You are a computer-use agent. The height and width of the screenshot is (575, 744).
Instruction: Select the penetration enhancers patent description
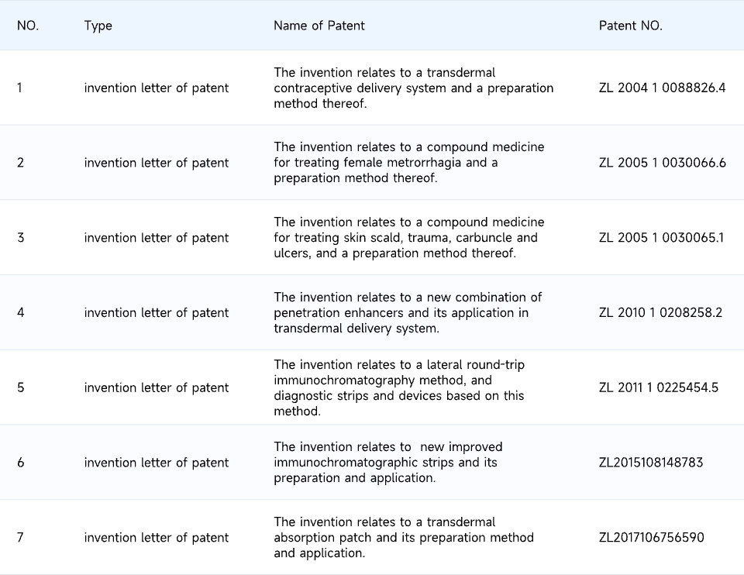point(408,312)
